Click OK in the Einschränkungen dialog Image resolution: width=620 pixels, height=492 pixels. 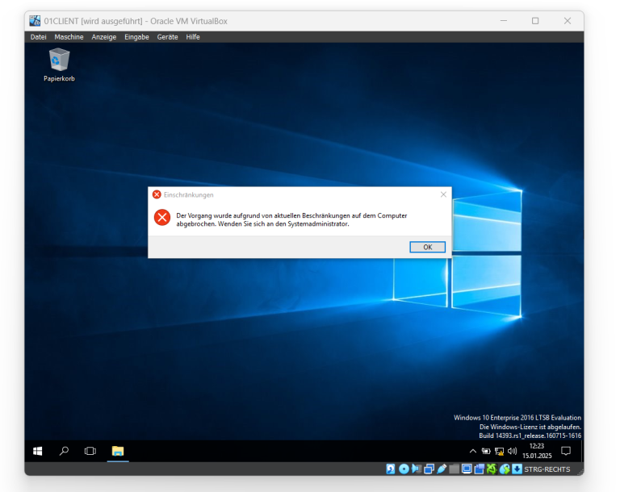click(x=427, y=247)
